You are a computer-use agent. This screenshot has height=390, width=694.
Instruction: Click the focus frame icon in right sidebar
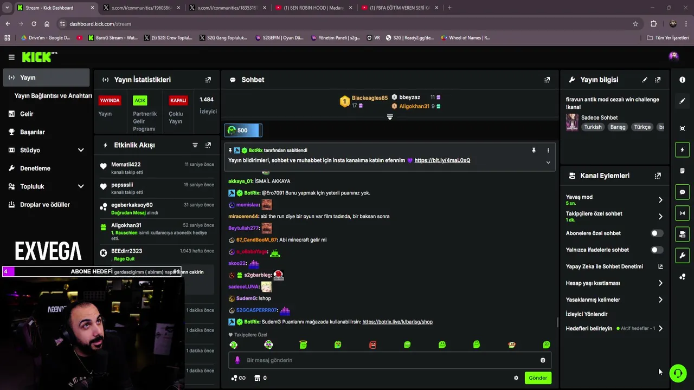point(682,128)
